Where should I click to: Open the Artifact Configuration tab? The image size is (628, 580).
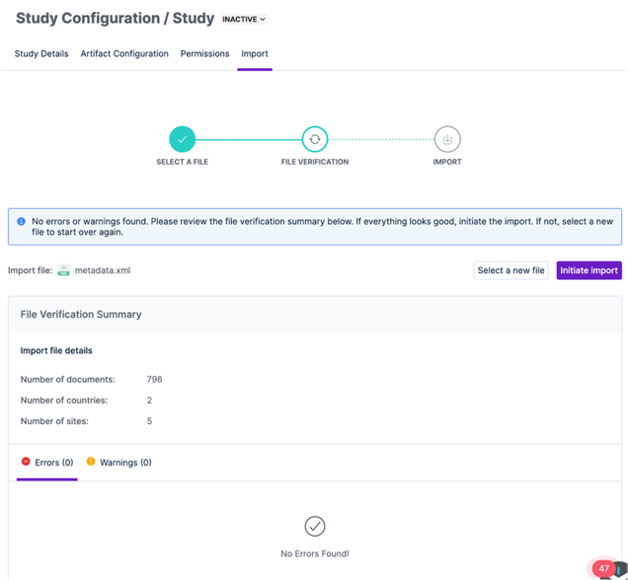pyautogui.click(x=124, y=53)
